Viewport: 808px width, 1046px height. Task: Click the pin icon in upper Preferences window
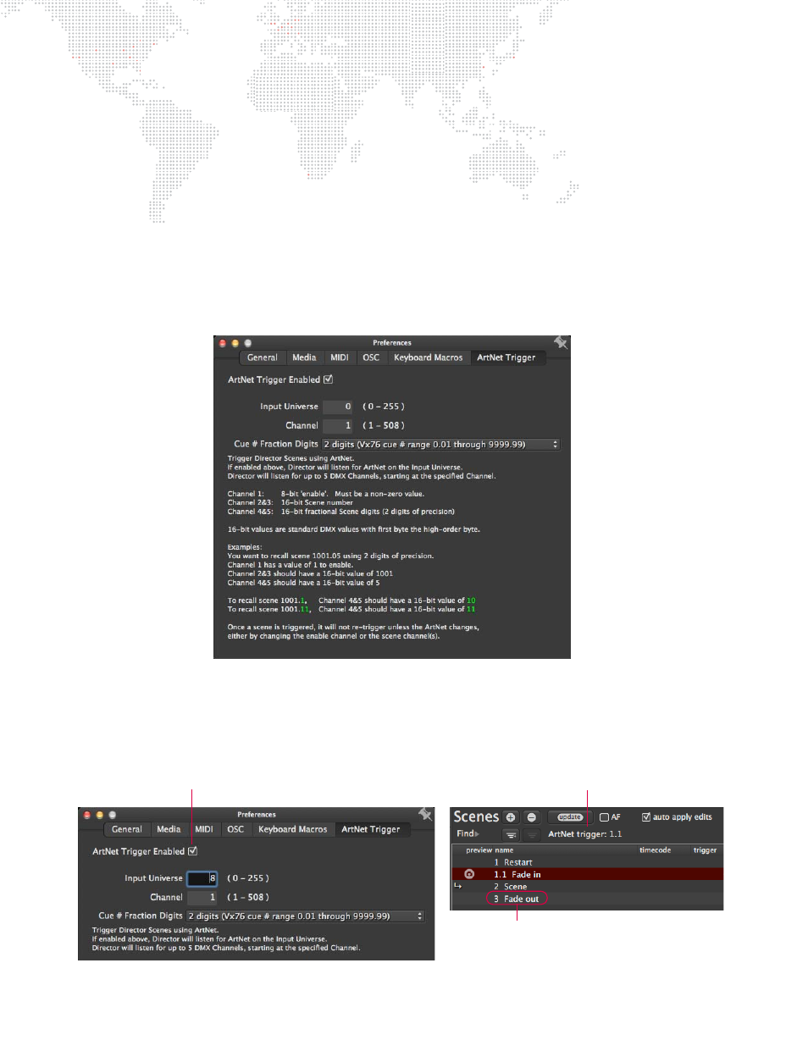561,343
